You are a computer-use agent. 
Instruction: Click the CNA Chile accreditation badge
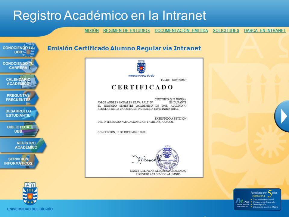(257, 200)
